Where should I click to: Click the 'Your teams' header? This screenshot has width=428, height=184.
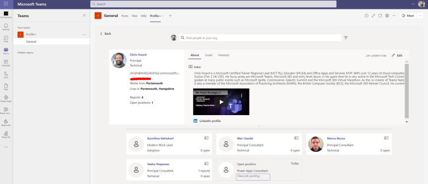pyautogui.click(x=24, y=28)
